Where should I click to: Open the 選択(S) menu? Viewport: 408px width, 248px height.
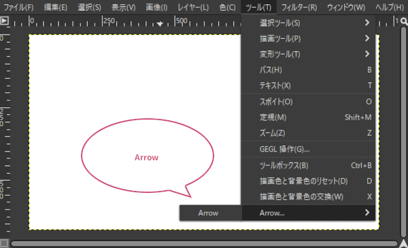[89, 7]
